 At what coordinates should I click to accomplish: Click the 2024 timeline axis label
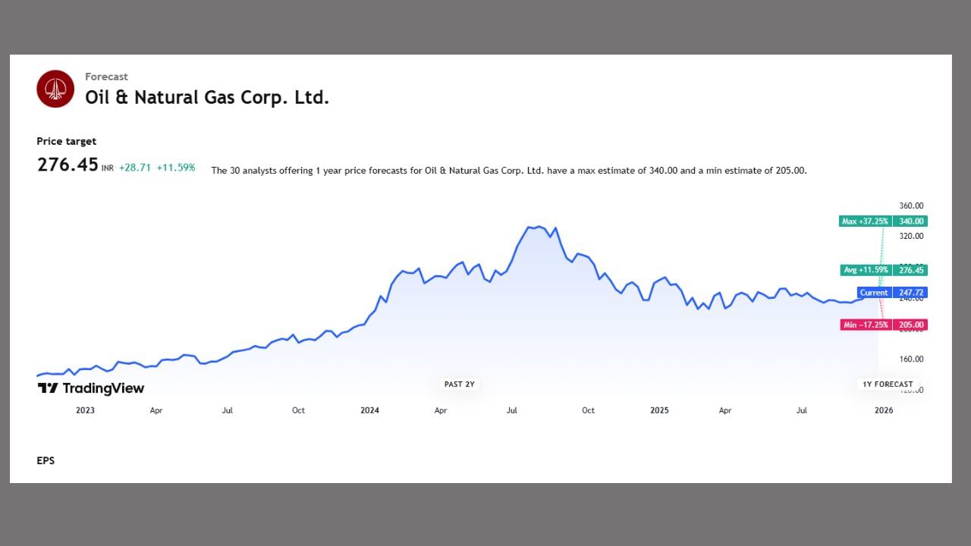tap(369, 410)
